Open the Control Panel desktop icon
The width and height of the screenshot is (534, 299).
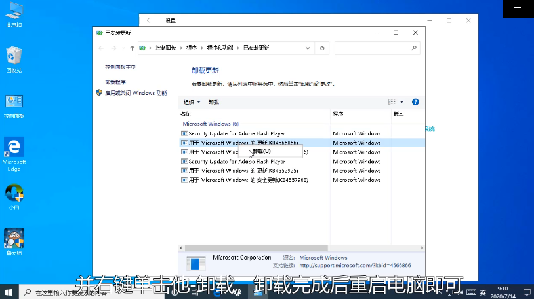point(14,105)
